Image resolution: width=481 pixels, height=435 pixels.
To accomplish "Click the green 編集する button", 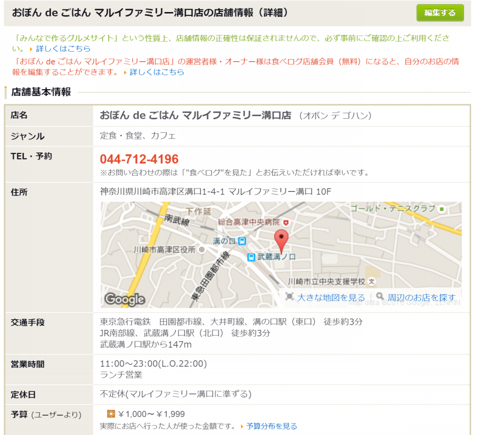I will pos(440,13).
